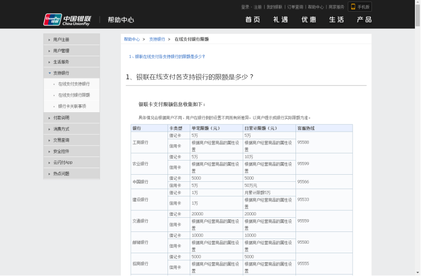Viewport: 421px width, 276px height.
Task: Select 在线支付支持银行 in the sidebar
Action: [x=74, y=84]
